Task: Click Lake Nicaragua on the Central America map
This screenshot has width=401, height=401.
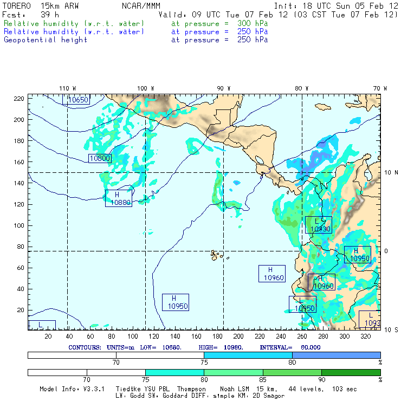Action: [260, 160]
